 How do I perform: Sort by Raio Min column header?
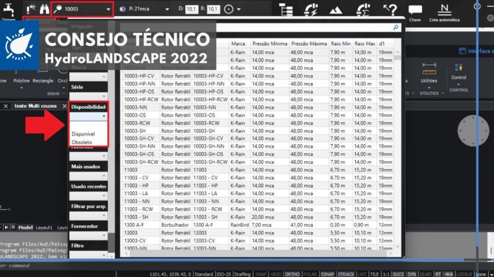[341, 44]
